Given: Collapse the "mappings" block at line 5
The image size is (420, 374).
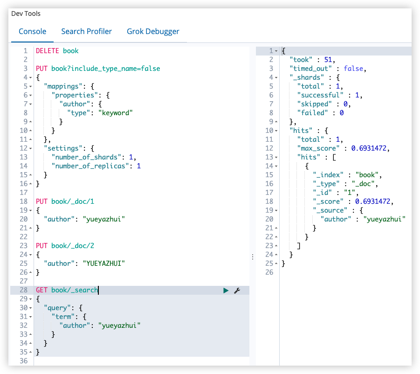Looking at the screenshot, I should pos(31,87).
